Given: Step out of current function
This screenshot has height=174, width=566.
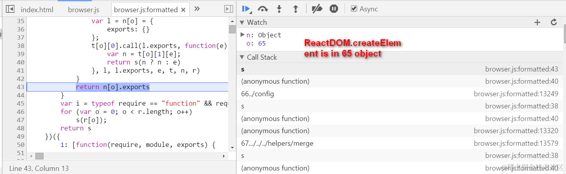Looking at the screenshot, I should [x=296, y=9].
